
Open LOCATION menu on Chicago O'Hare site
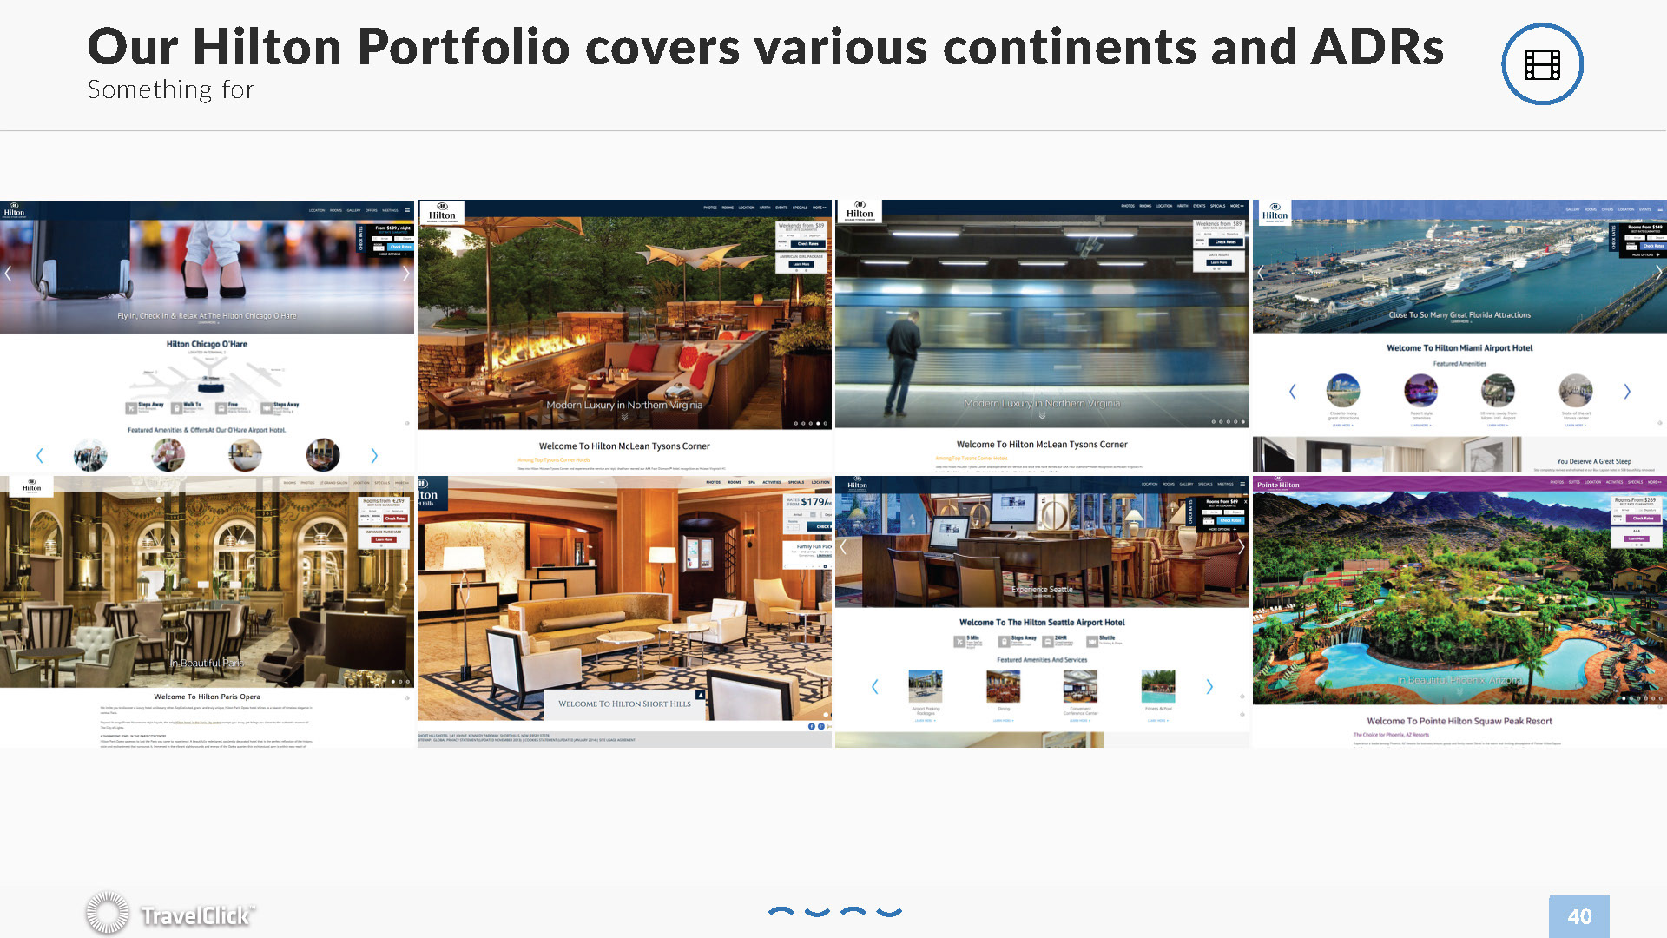coord(317,210)
